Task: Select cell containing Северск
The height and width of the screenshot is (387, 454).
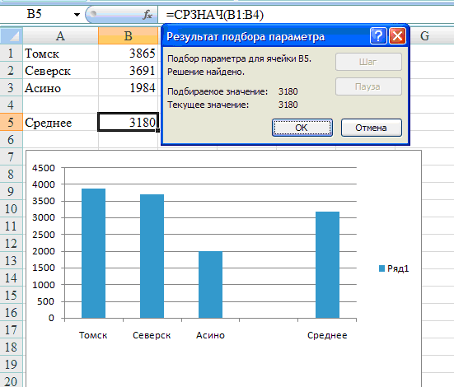Action: (60, 71)
